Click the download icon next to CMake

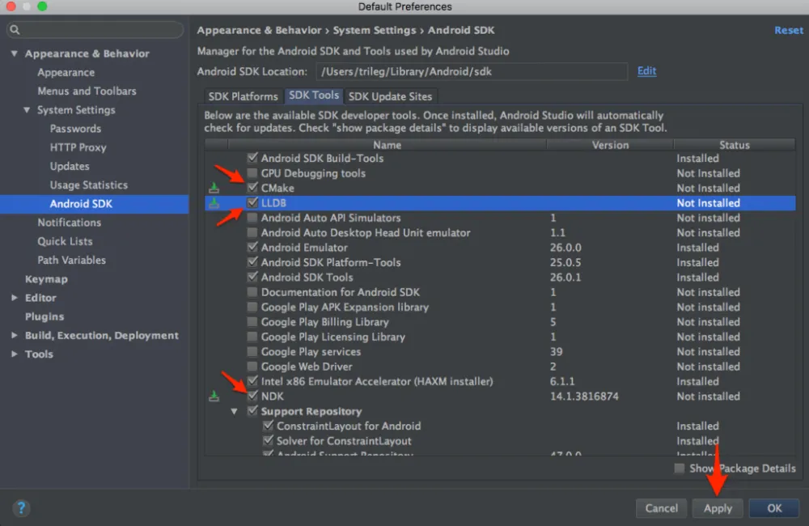(x=214, y=189)
